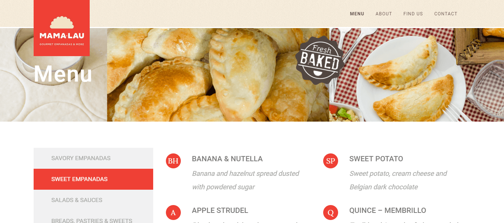Select Salads & Sauces category
Viewport: 504px width, 223px height.
point(93,200)
